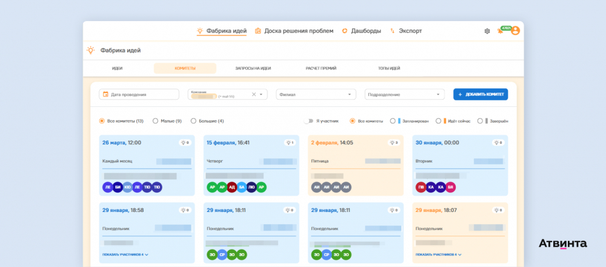Click the Пятница label

coord(319,161)
